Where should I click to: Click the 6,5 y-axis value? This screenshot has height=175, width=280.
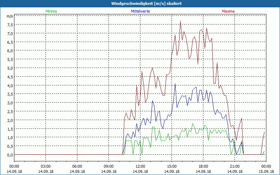click(10, 42)
